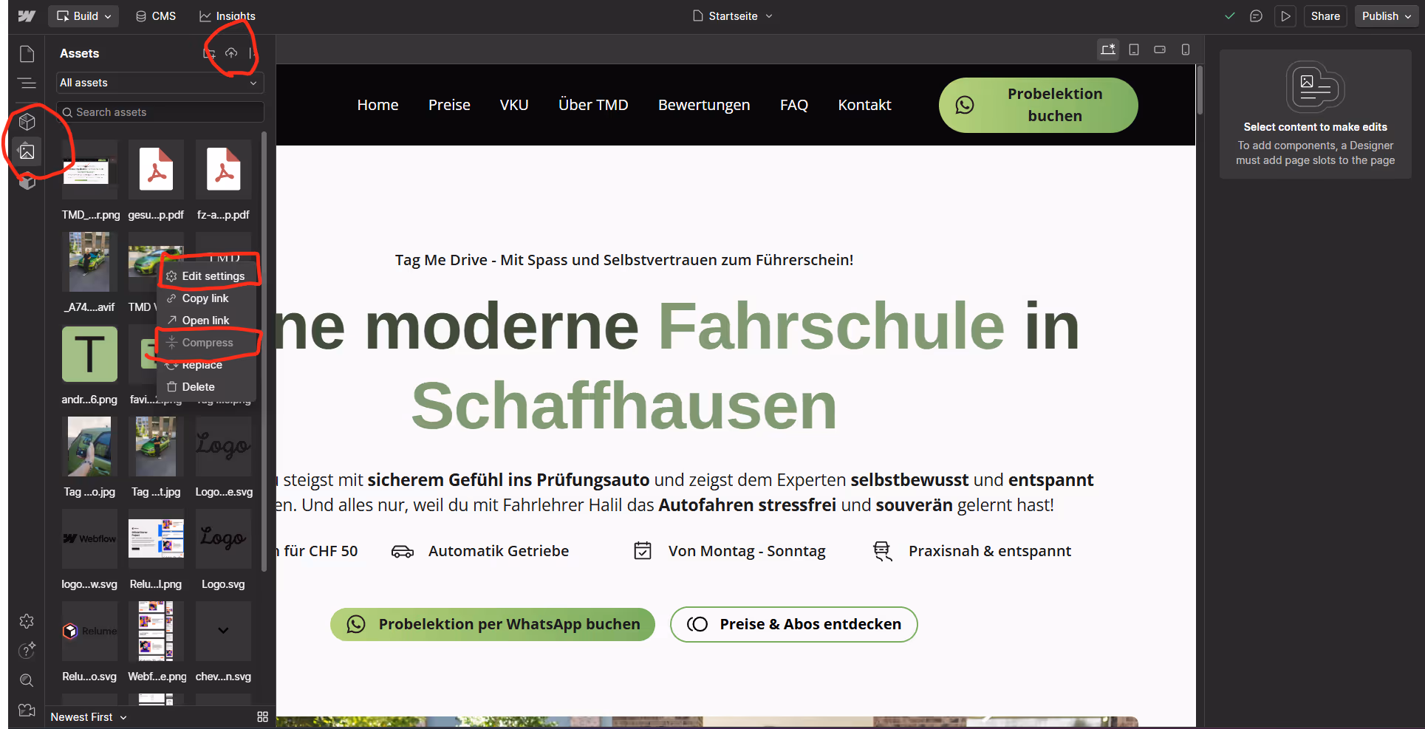Choose Edit settings in context menu
This screenshot has width=1425, height=729.
207,276
